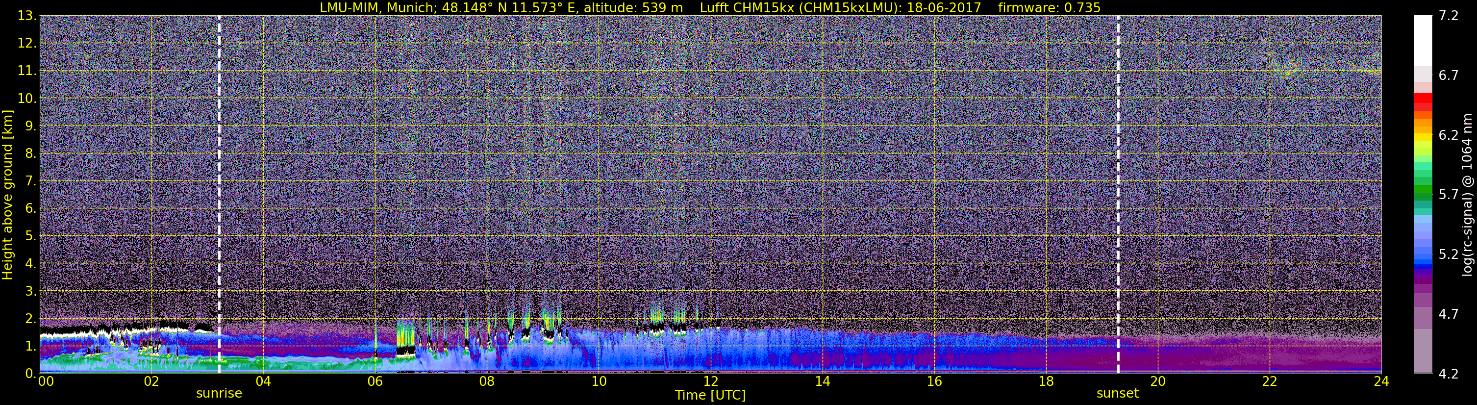Click the height axis tick '1.'
The width and height of the screenshot is (1477, 405).
tap(30, 346)
